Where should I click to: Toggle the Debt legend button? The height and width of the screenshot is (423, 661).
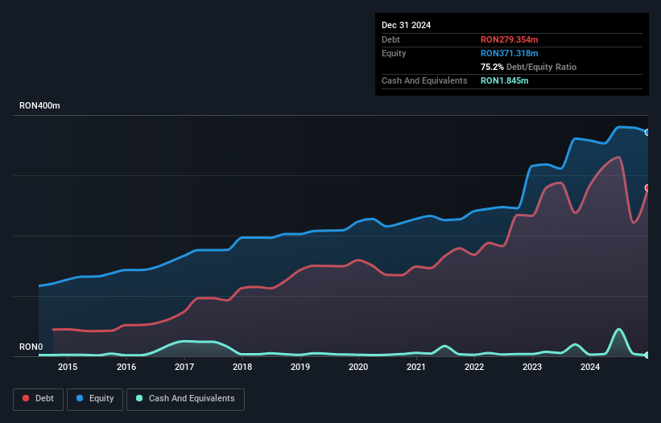click(x=39, y=399)
